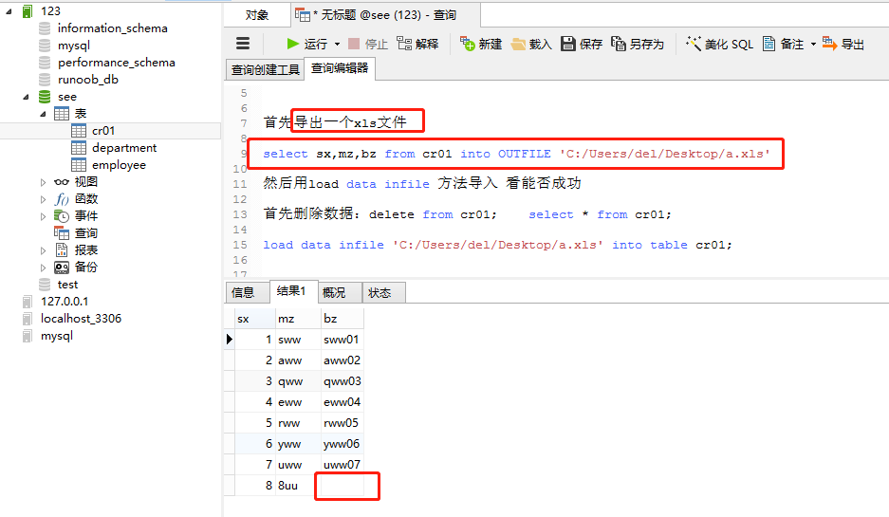889x517 pixels.
Task: Select the bottom mysql connection
Action: coord(57,336)
